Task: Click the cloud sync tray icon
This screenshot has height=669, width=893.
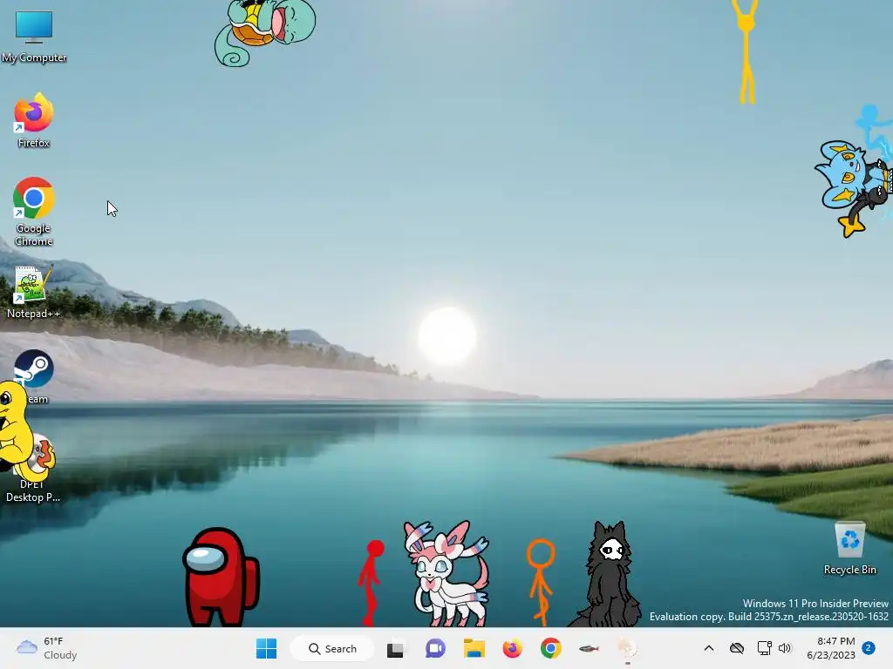Action: pos(737,648)
